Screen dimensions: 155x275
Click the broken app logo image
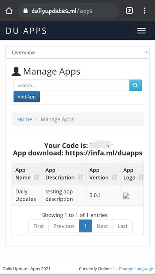pos(126,196)
